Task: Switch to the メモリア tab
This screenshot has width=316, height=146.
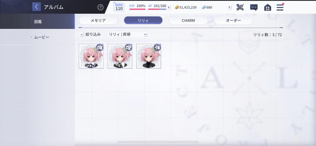Action: point(98,20)
